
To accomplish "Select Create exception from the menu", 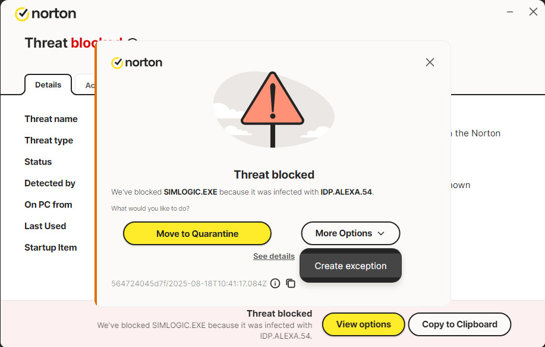I will 351,266.
